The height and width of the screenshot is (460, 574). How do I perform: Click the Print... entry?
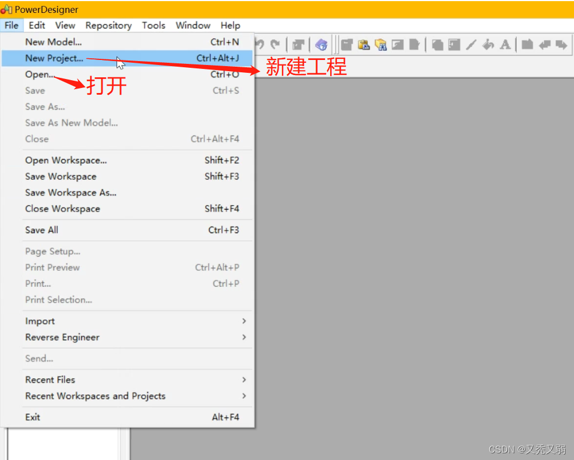point(127,284)
